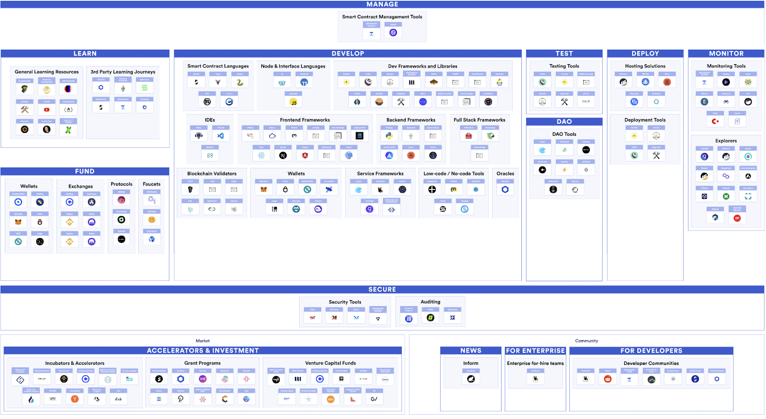Click the Rust gear icon
Viewport: 766px width, 419px height.
[x=207, y=102]
